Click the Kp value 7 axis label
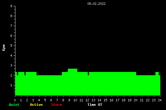The image size is (166, 110). tap(11, 26)
